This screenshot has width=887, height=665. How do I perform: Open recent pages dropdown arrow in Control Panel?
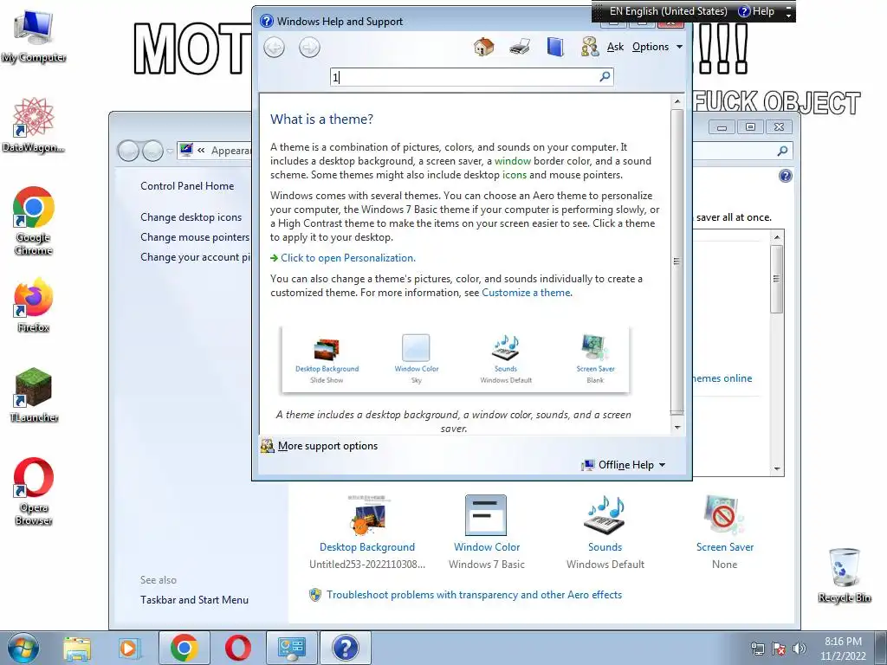coord(170,151)
